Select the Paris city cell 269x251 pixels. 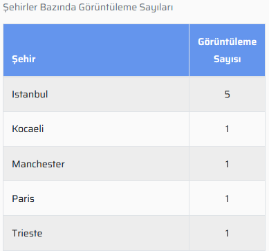pyautogui.click(x=96, y=198)
